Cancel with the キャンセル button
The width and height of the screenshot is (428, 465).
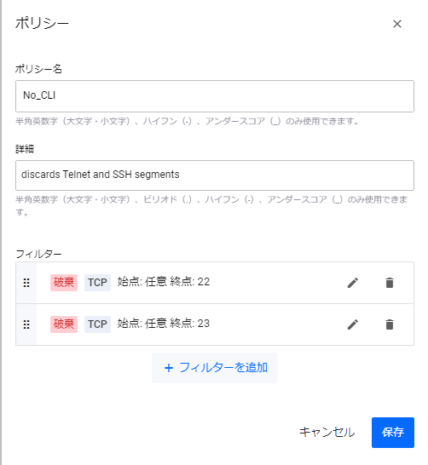tap(327, 433)
